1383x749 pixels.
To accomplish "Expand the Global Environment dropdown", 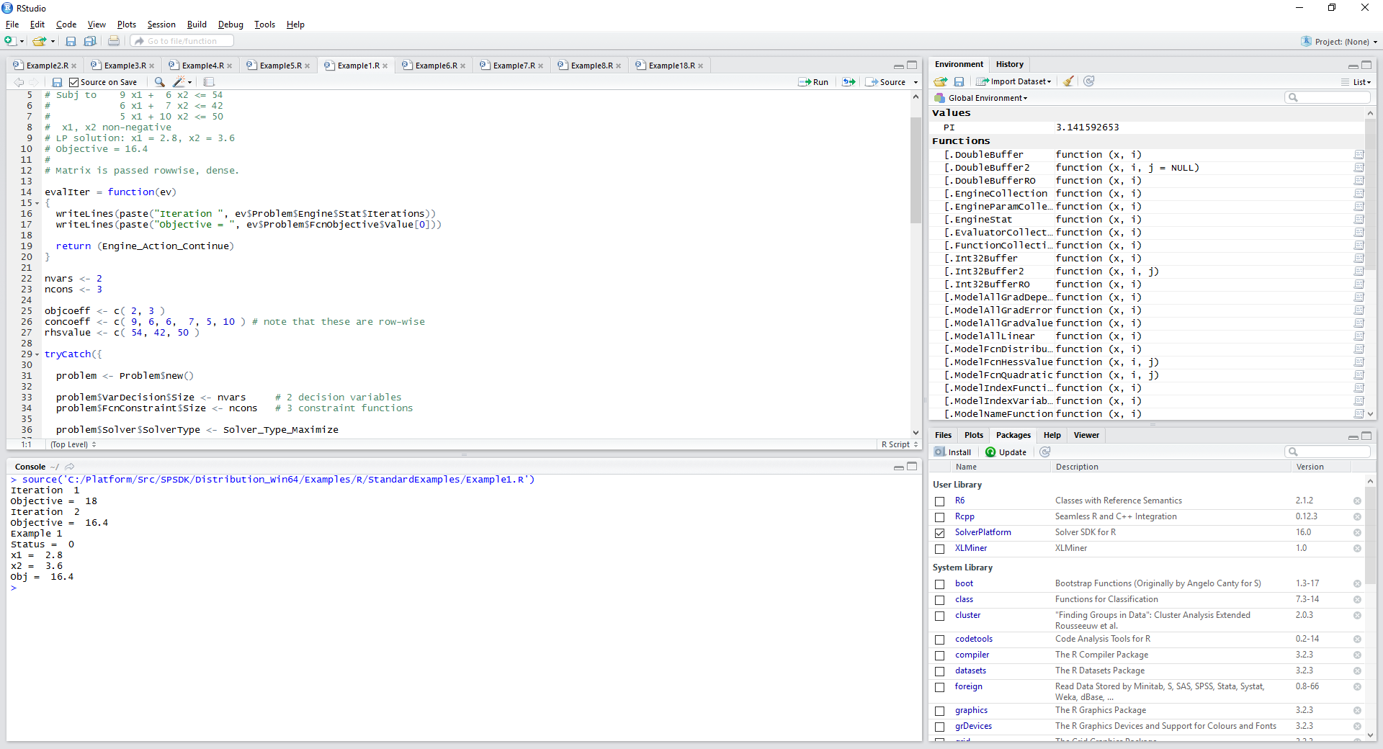I will [x=987, y=98].
